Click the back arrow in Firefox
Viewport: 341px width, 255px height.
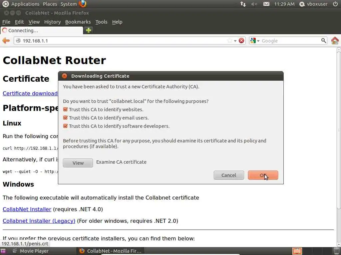[6, 41]
